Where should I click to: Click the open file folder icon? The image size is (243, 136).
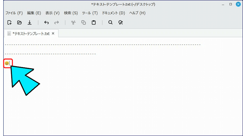[19, 22]
